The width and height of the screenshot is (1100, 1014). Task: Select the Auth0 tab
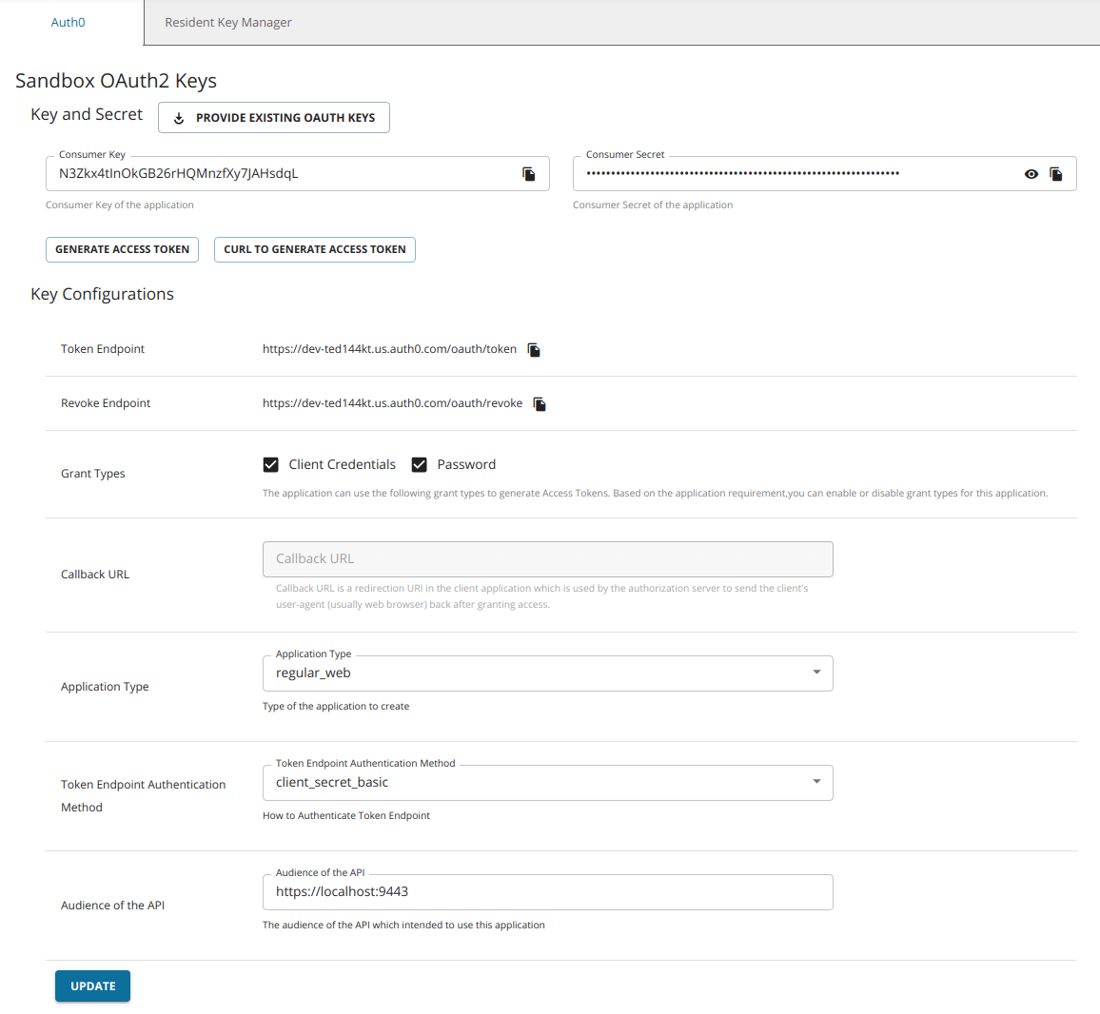68,23
